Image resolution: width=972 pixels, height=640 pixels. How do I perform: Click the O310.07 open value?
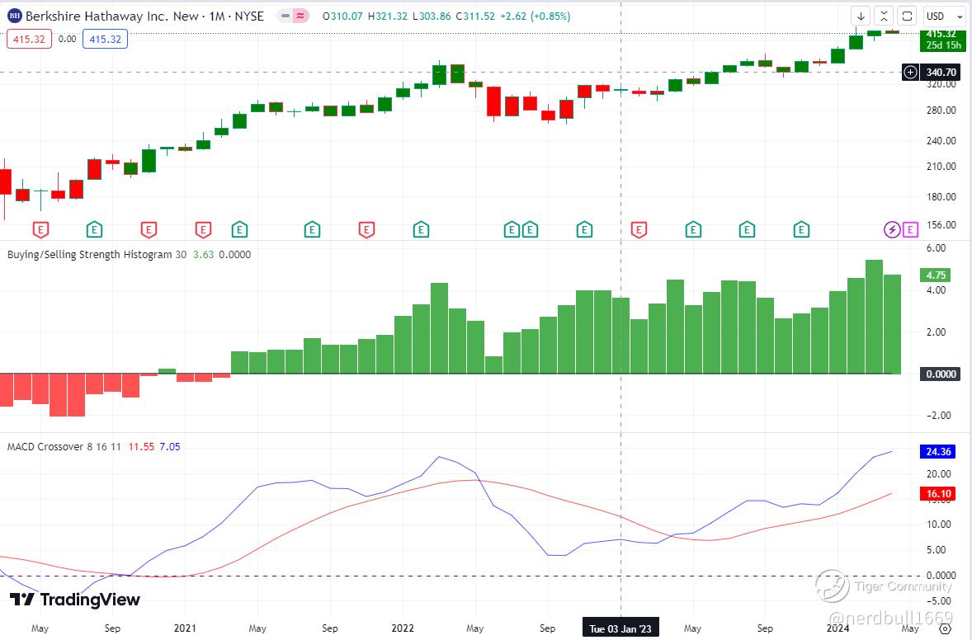pos(342,16)
